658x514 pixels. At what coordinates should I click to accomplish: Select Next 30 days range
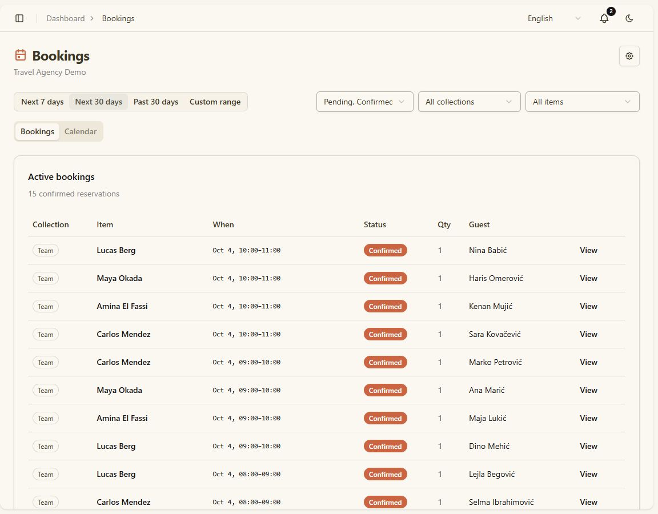(x=99, y=102)
